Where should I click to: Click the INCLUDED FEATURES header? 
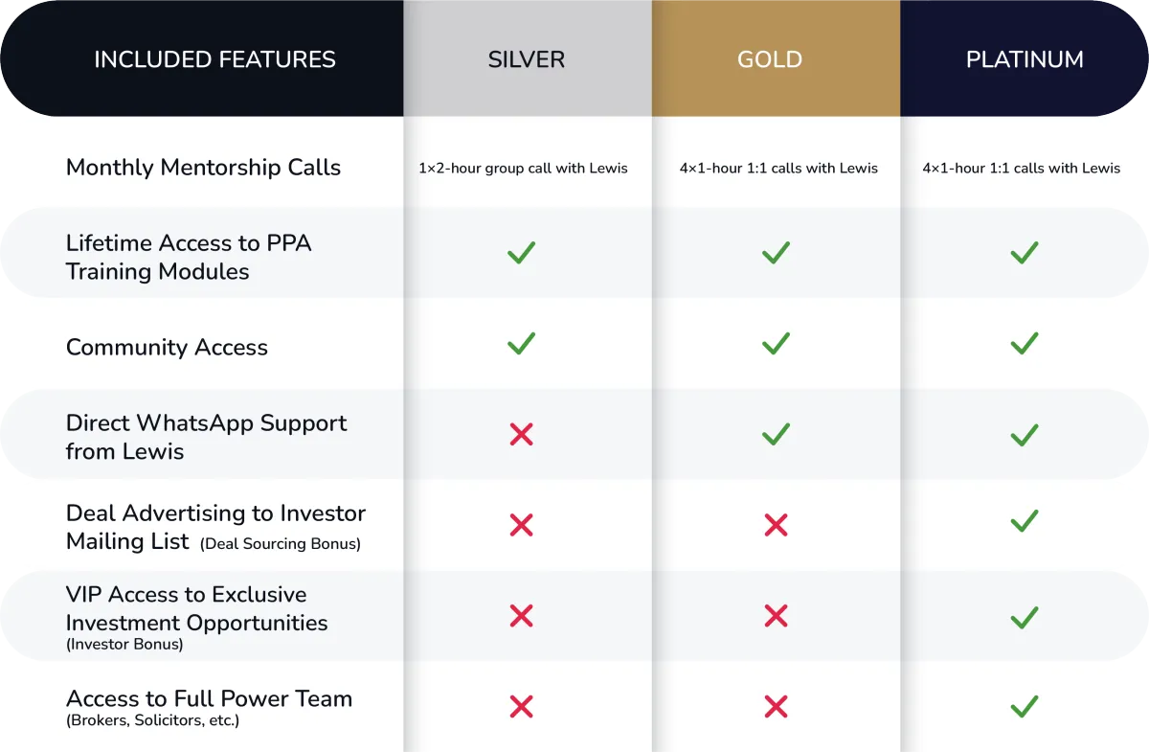point(214,59)
